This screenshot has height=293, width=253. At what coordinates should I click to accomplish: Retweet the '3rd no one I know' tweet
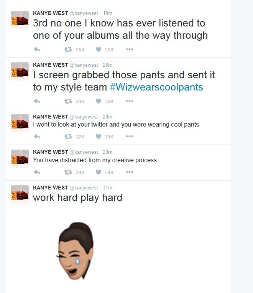coord(68,49)
